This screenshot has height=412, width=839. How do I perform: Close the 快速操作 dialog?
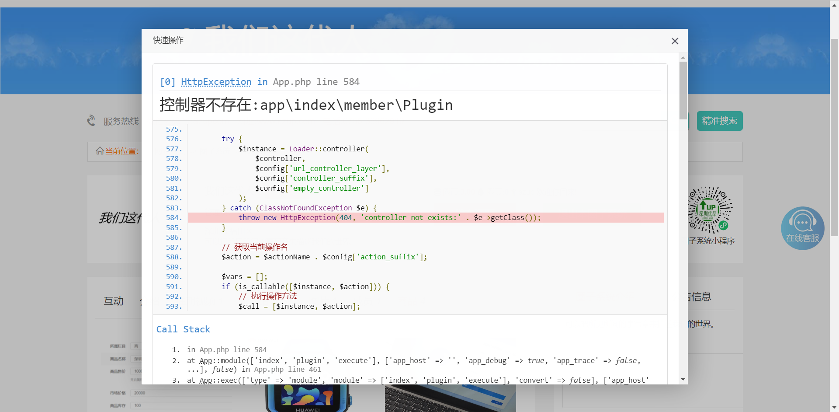[675, 41]
